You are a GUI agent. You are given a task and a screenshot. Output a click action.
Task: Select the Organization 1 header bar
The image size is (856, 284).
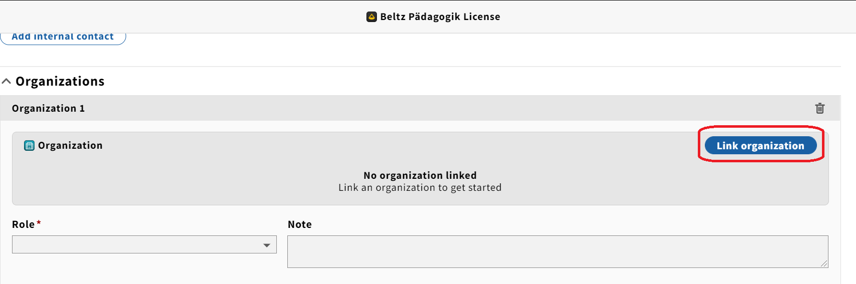420,108
